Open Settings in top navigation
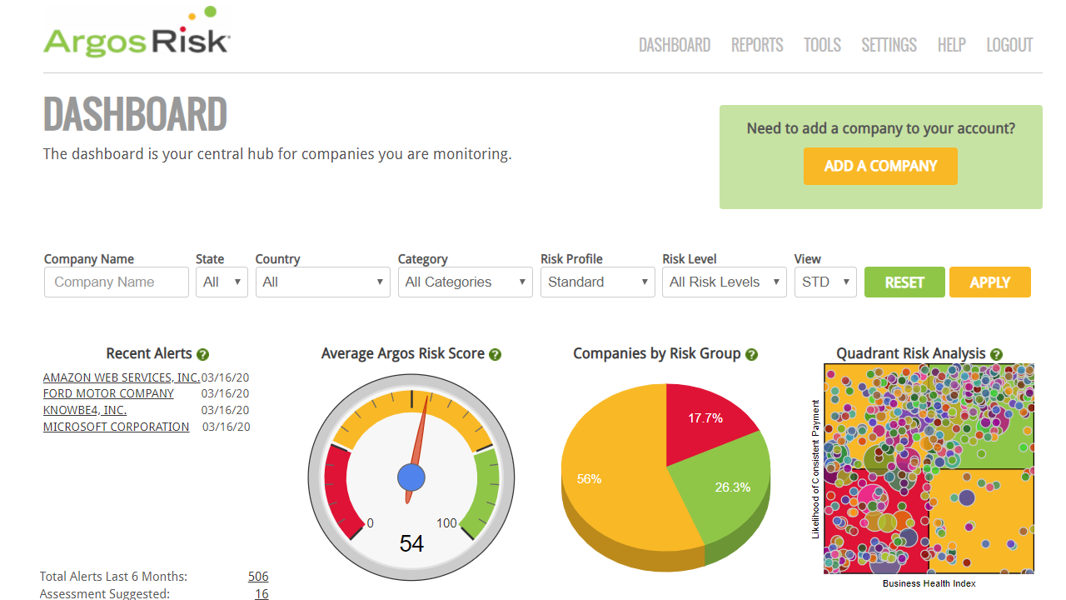 889,45
